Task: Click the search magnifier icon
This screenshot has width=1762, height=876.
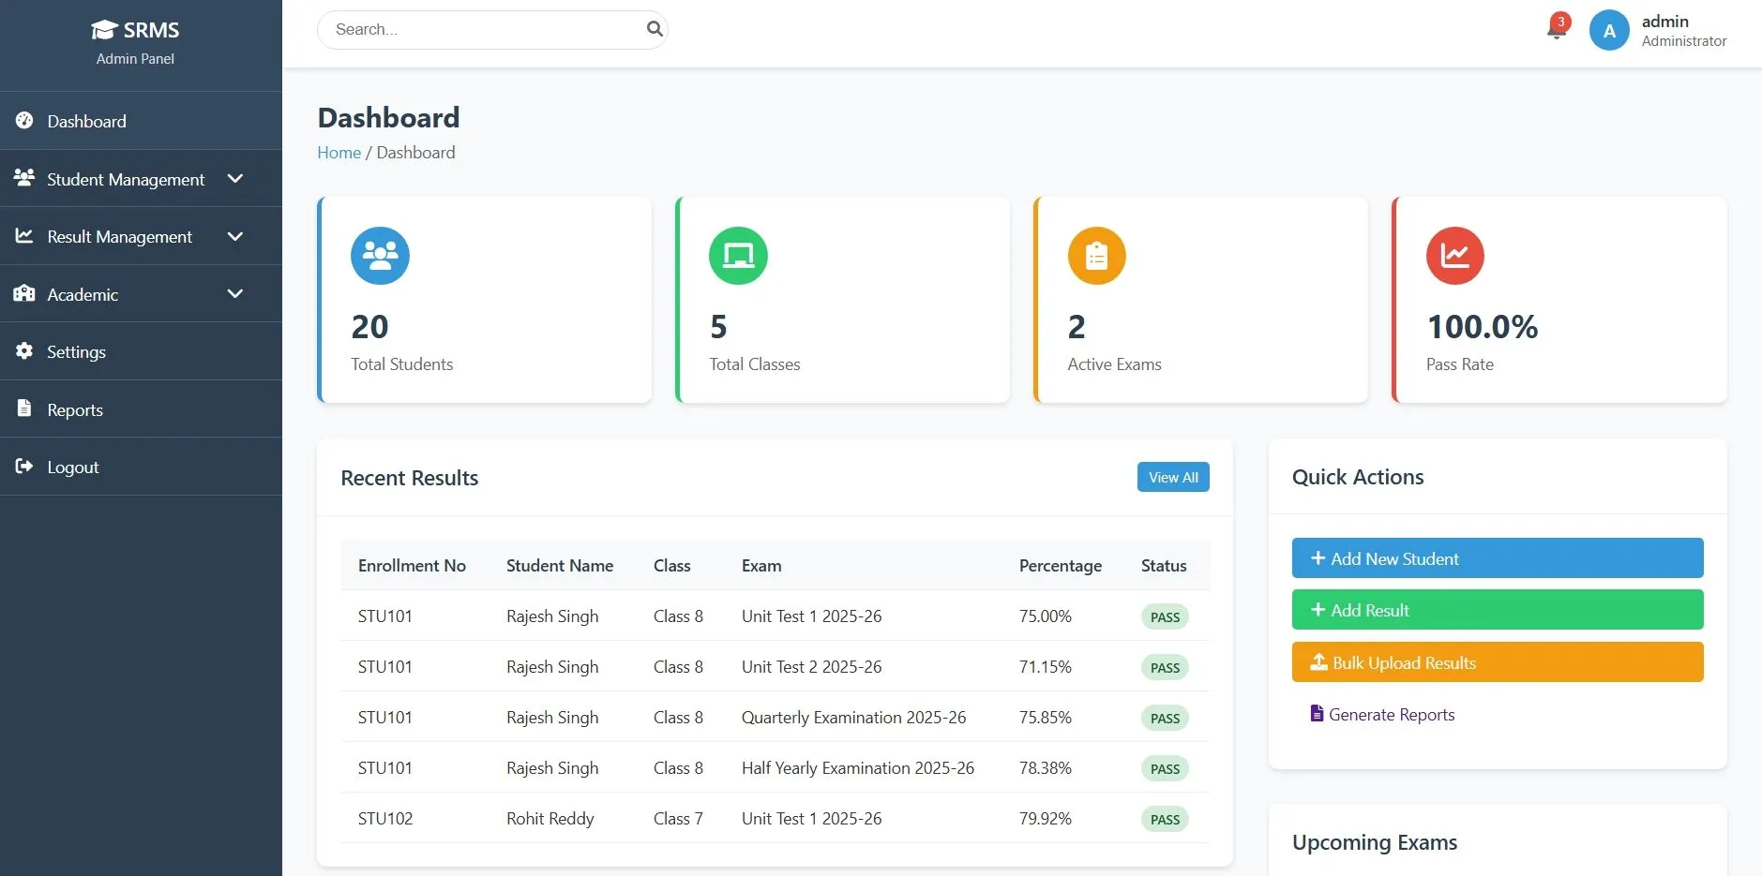Action: (x=654, y=29)
